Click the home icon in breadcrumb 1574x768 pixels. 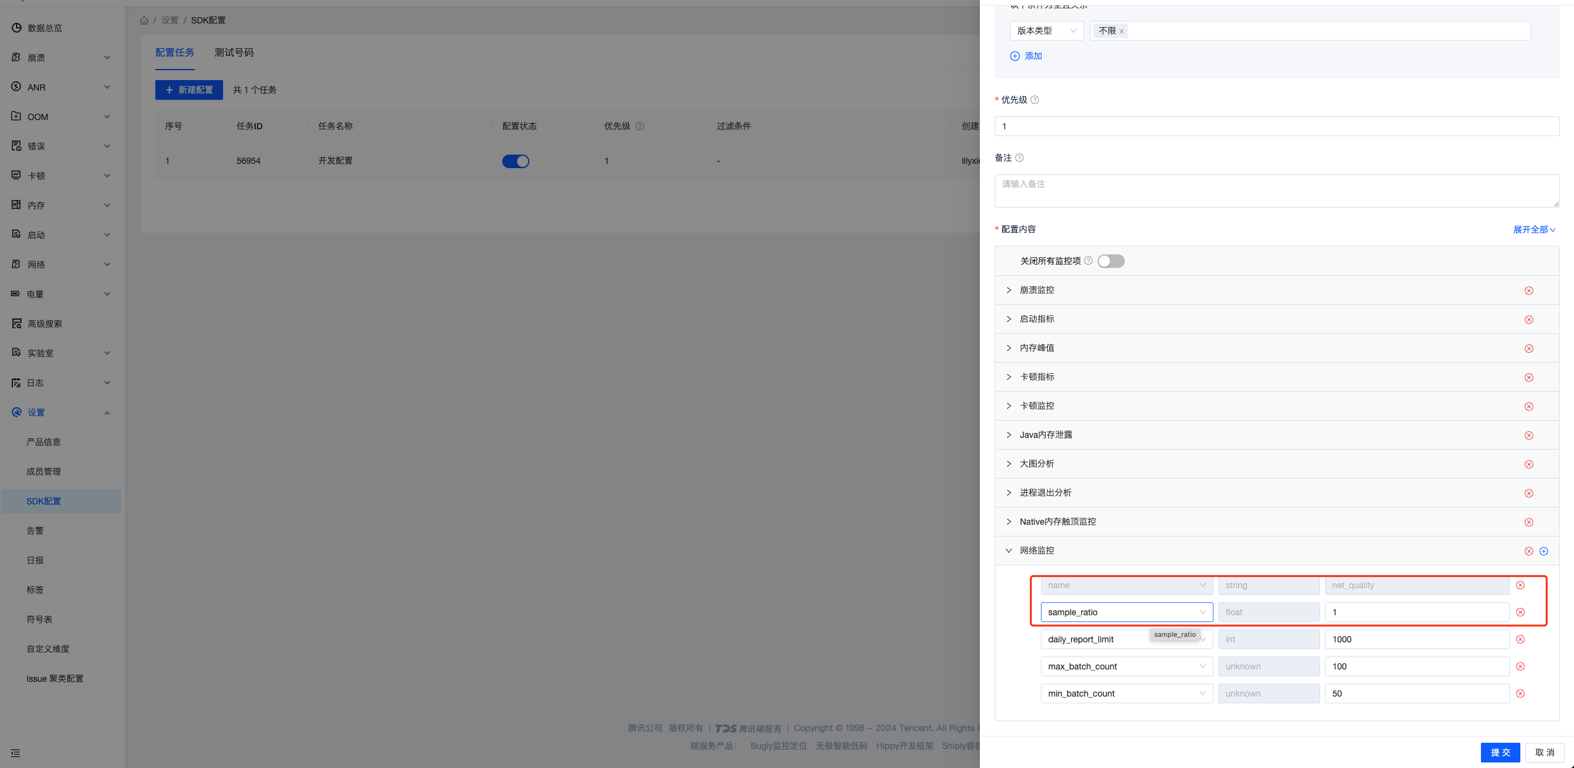point(144,20)
